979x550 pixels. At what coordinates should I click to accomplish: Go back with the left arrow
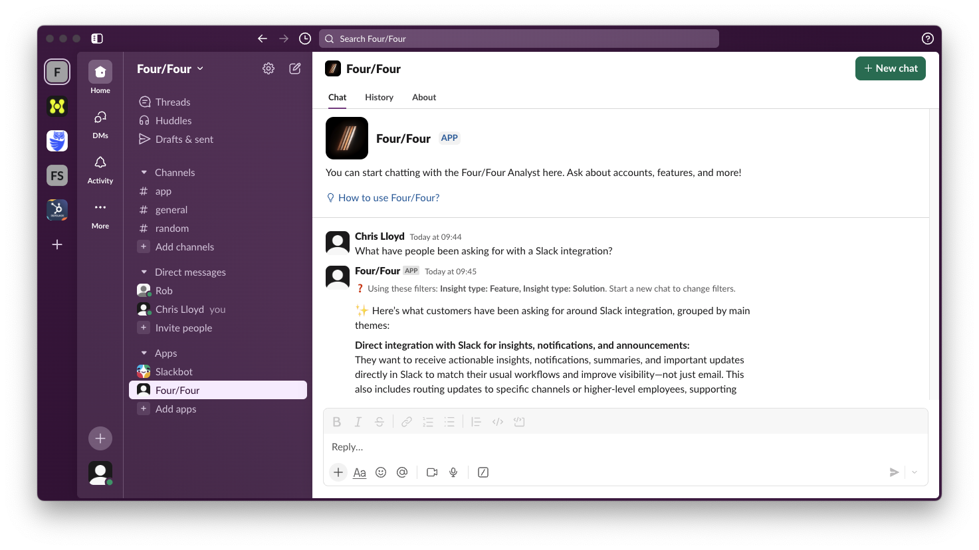(263, 39)
